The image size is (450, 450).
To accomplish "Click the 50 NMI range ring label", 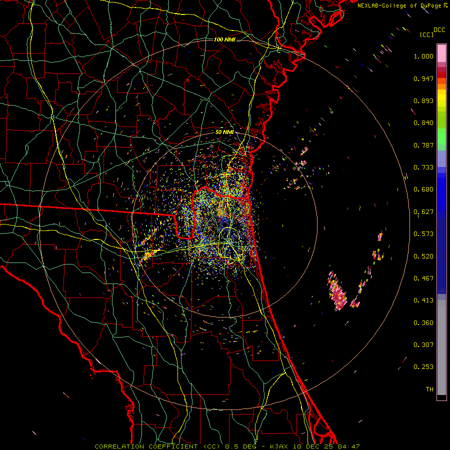I will click(224, 132).
